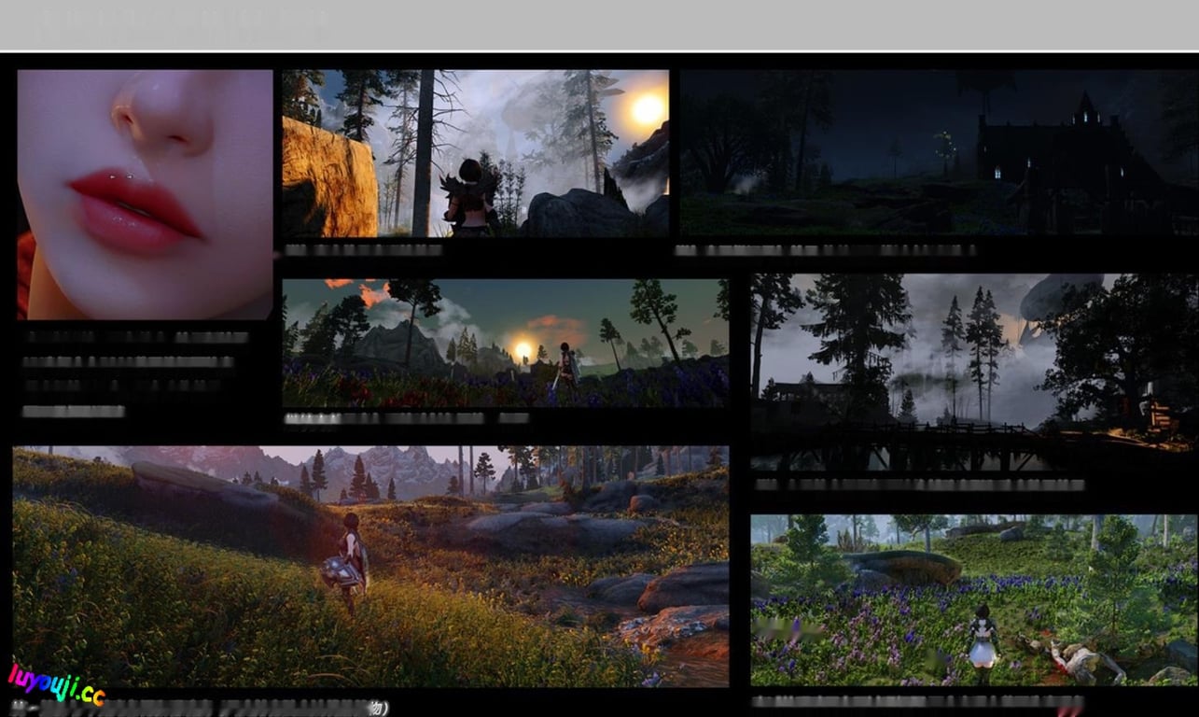Open the sunset meadow screenshot with mountain

(505, 343)
